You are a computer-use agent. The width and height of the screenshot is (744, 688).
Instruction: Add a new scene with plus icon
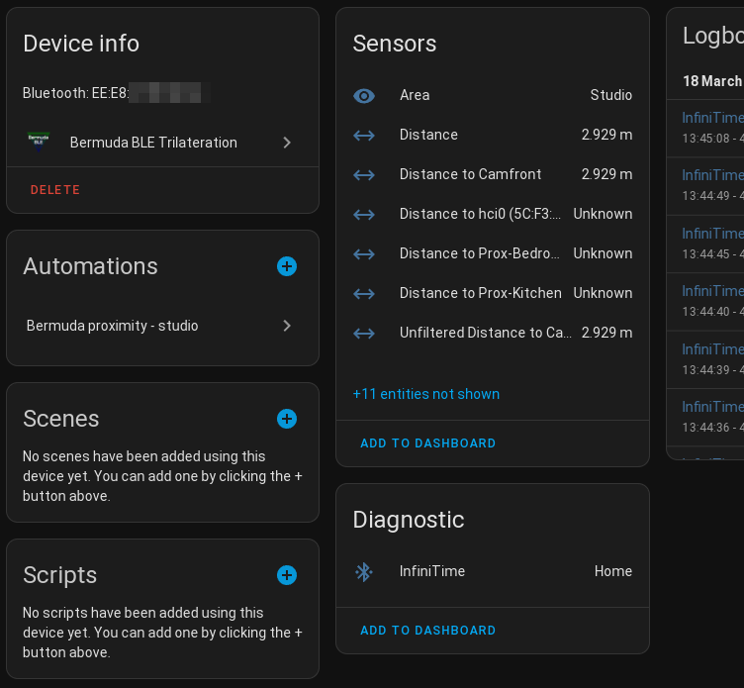(287, 419)
